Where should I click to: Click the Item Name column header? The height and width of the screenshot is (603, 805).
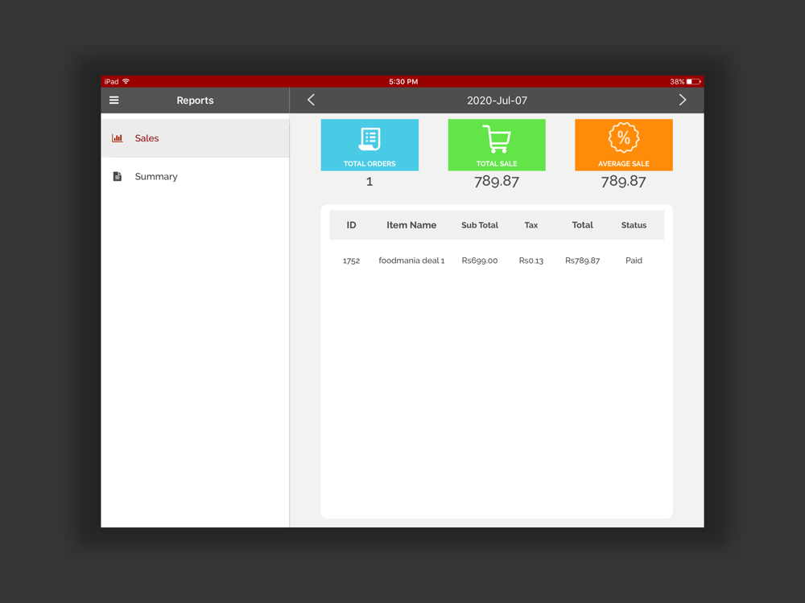point(411,225)
